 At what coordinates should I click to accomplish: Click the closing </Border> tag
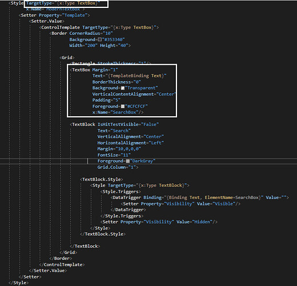point(61,259)
